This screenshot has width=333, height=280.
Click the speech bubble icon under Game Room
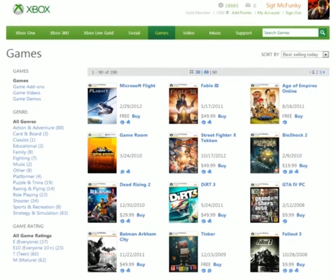[x=122, y=172]
